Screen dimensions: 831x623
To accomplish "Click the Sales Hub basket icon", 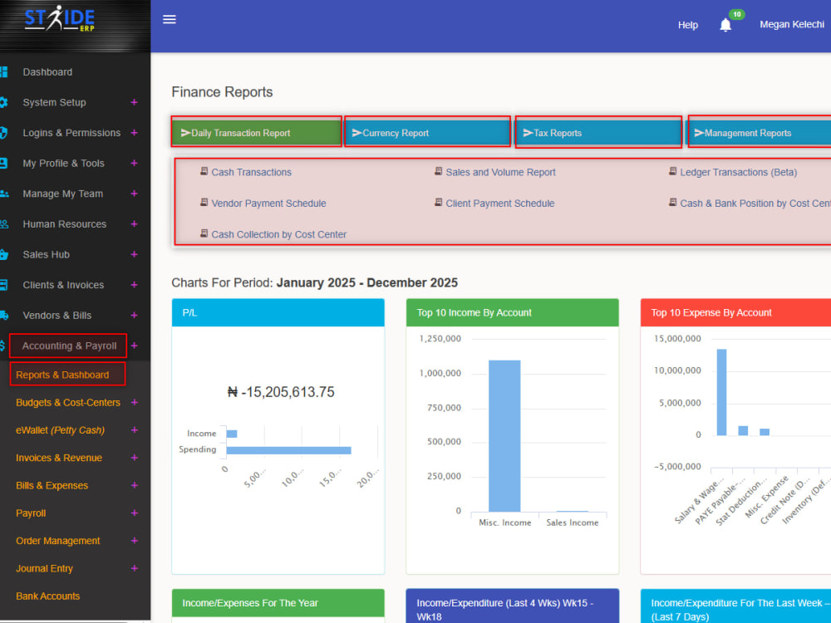I will coord(4,254).
